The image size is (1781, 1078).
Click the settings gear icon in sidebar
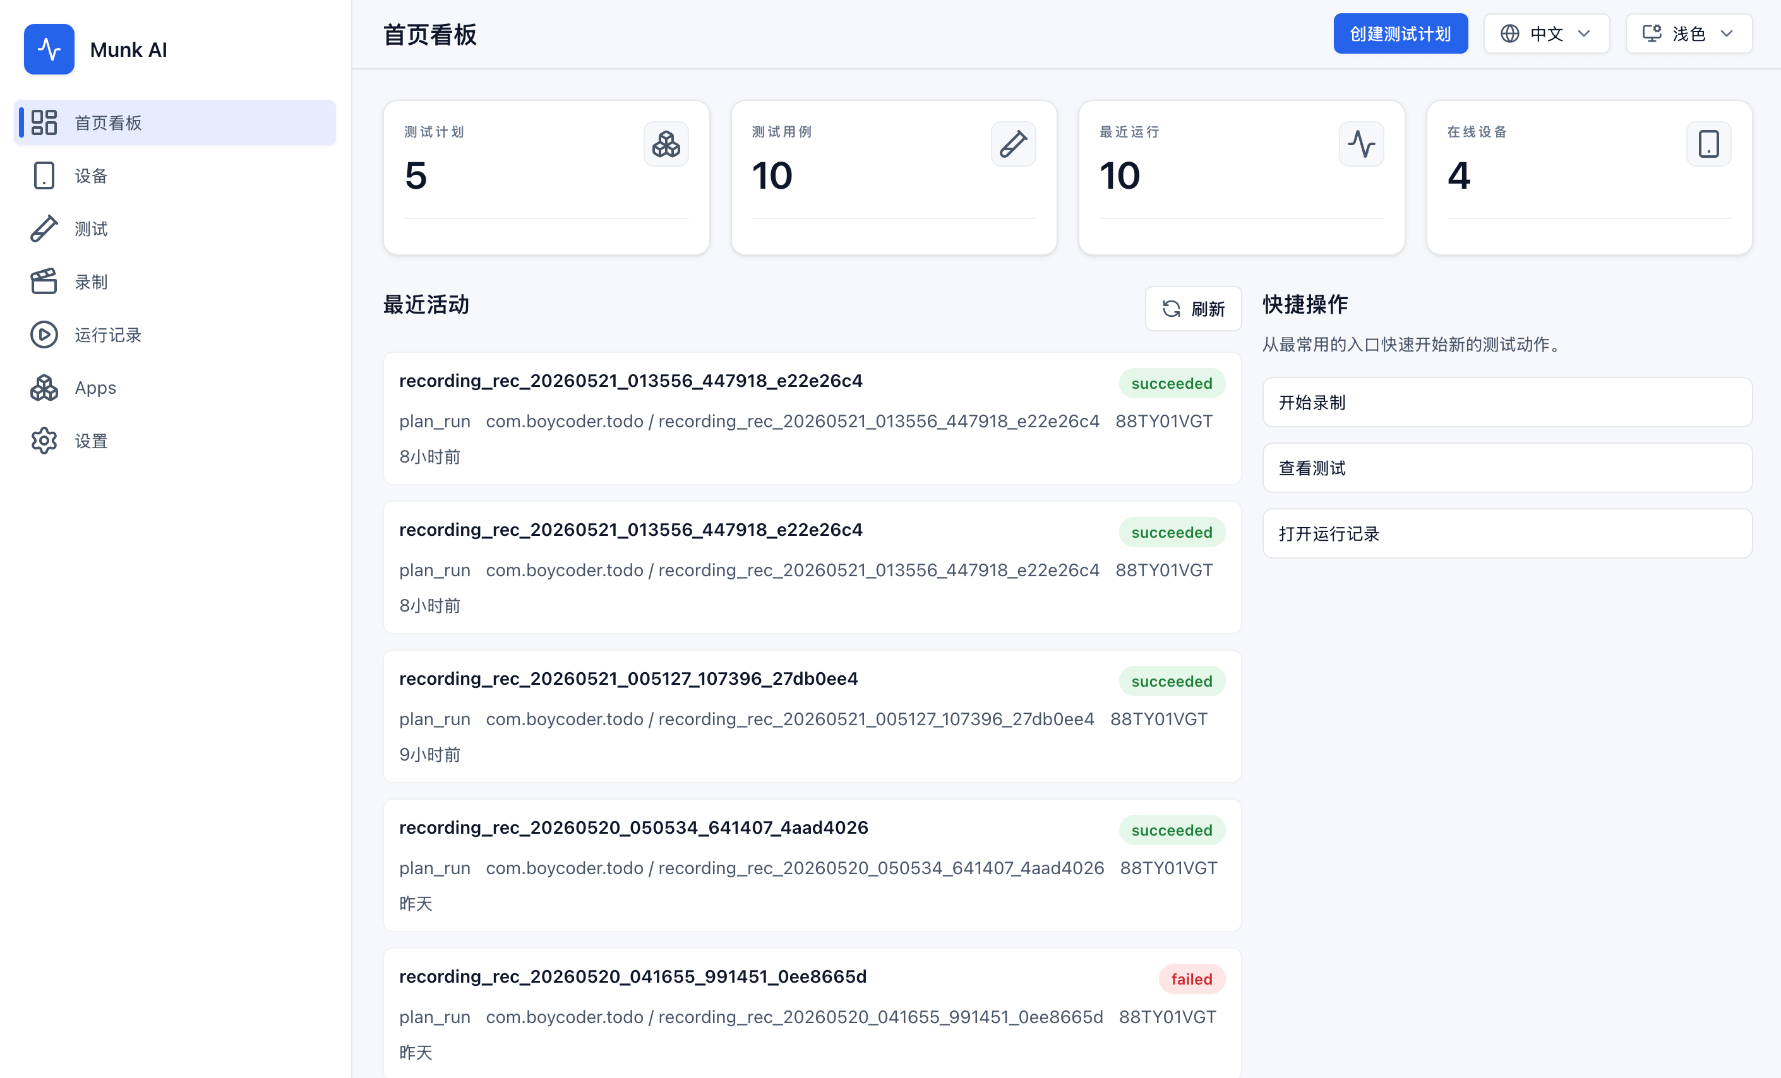coord(44,441)
